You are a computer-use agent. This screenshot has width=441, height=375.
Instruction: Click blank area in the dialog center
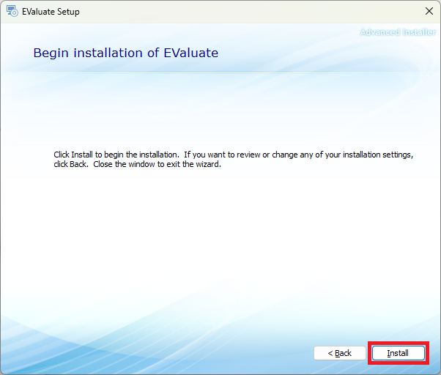click(220, 234)
